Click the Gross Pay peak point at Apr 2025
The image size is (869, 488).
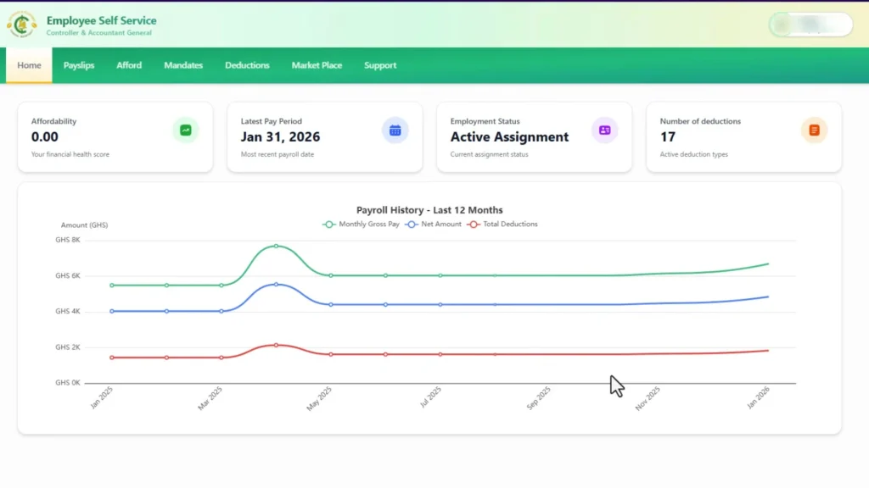pyautogui.click(x=276, y=246)
